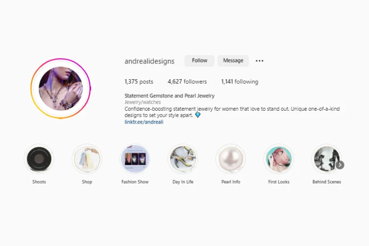Open the profile picture story ring
The width and height of the screenshot is (369, 246).
[x=61, y=89]
